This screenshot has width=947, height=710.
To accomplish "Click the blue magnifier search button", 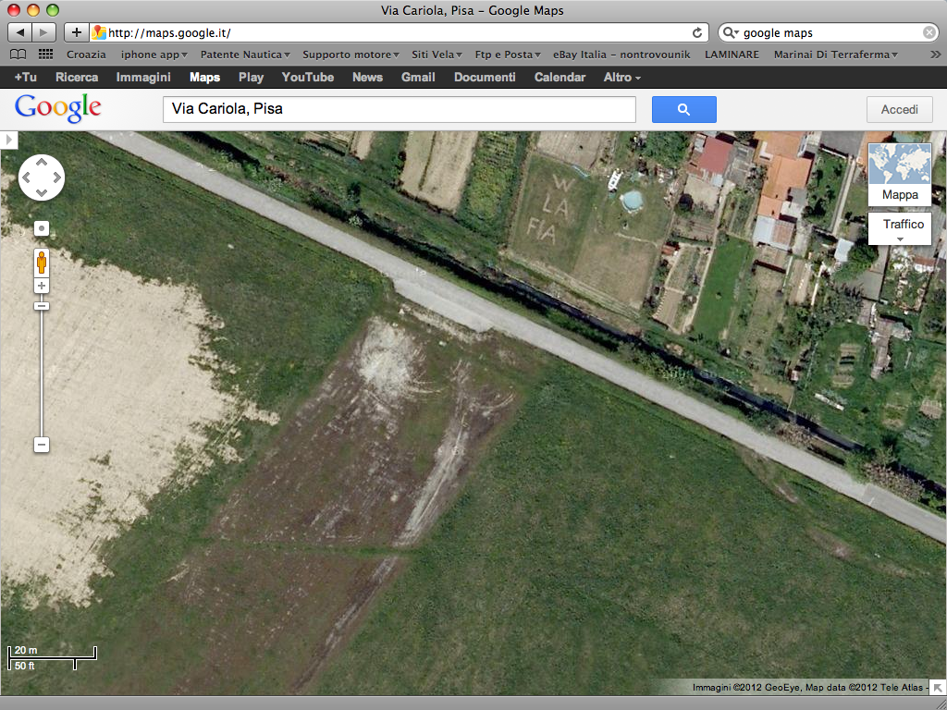I will coord(683,109).
